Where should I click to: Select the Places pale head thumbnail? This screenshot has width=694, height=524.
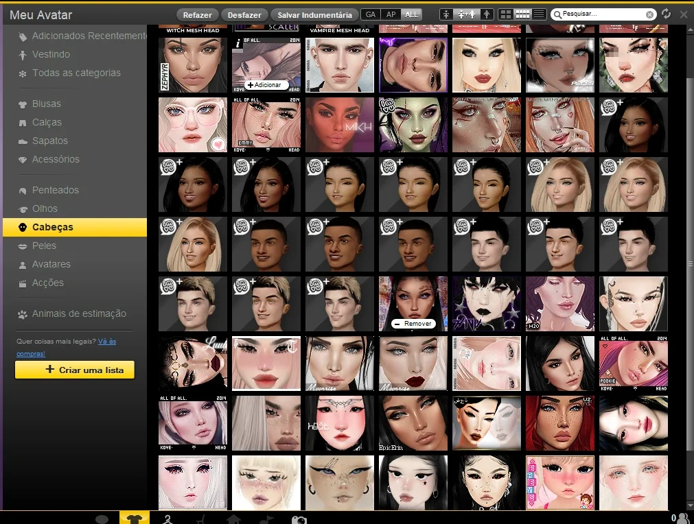(x=560, y=65)
